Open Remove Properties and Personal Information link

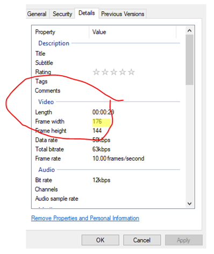tap(85, 218)
